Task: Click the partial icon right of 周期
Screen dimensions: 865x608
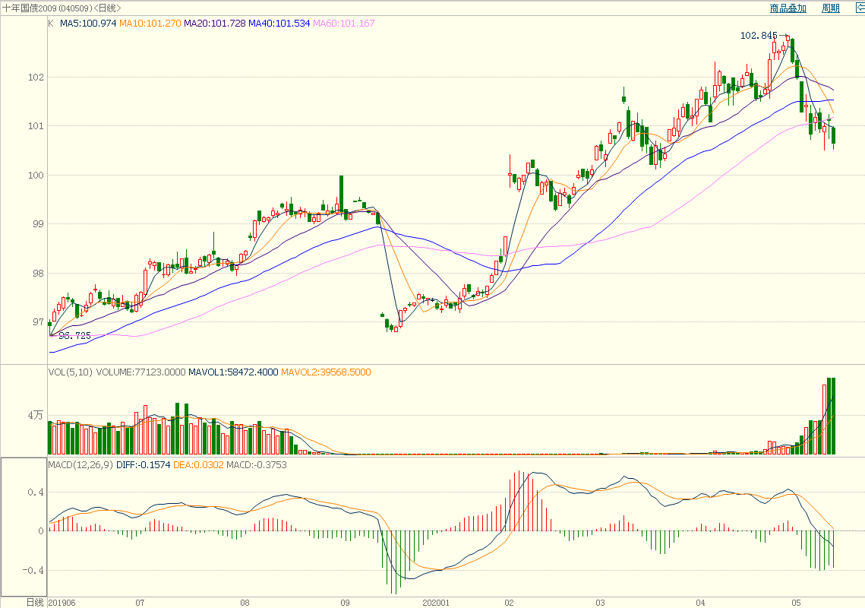Action: pos(859,8)
